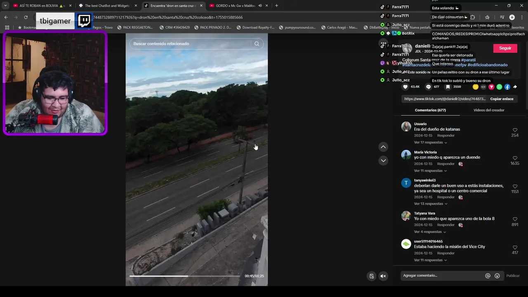The height and width of the screenshot is (297, 528).
Task: Like the video with the heart icon
Action: point(405,87)
